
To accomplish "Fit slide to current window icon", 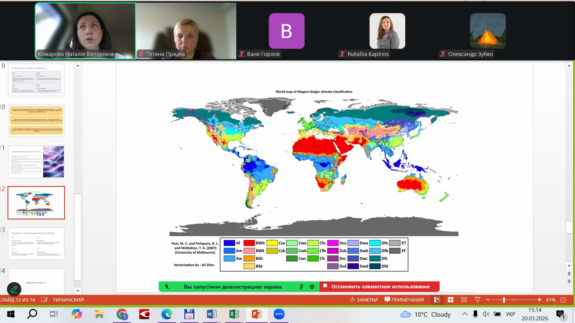I will [x=563, y=300].
